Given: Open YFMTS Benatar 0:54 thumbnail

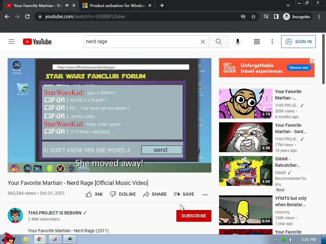Looking at the screenshot, I should [x=245, y=210].
